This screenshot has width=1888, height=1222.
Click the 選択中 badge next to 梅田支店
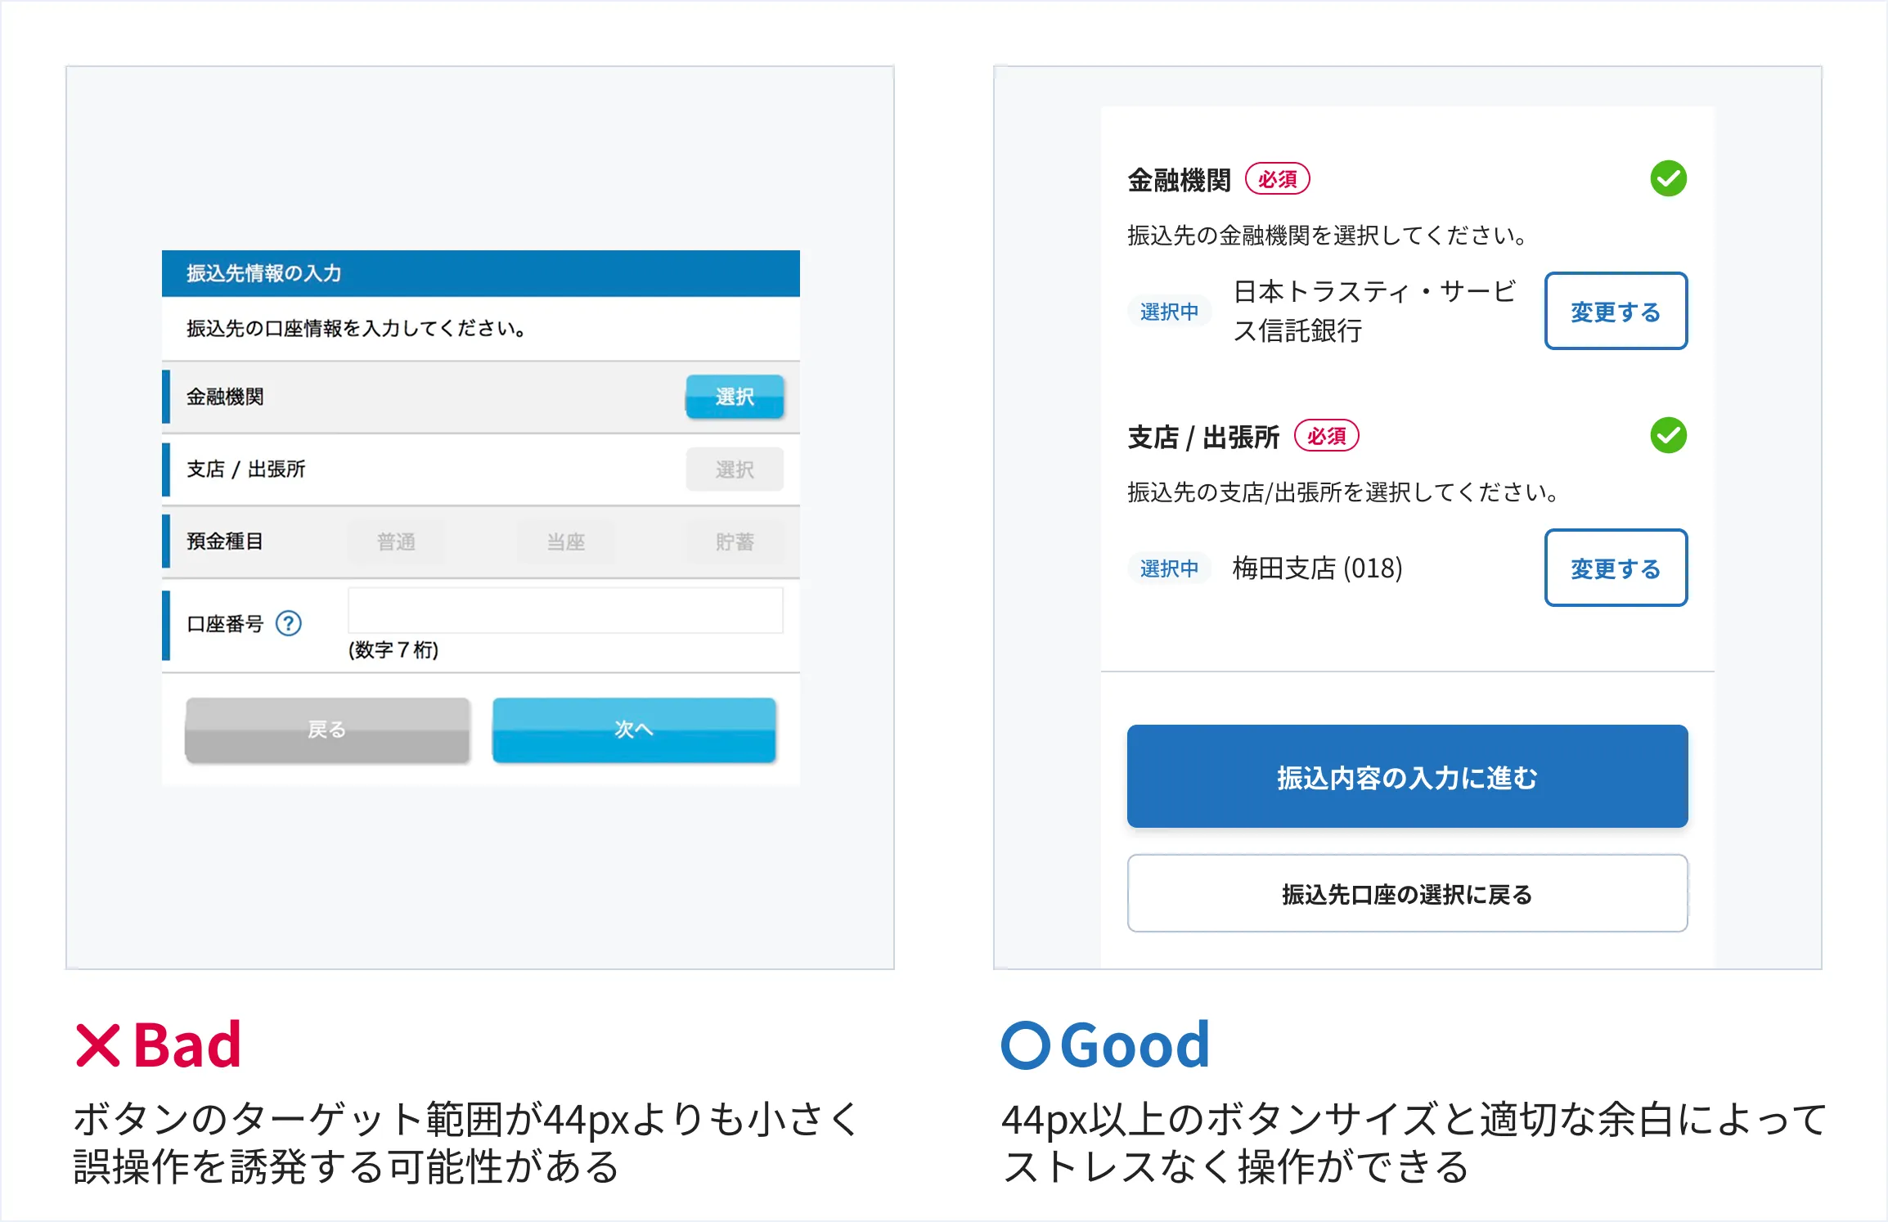tap(1169, 568)
